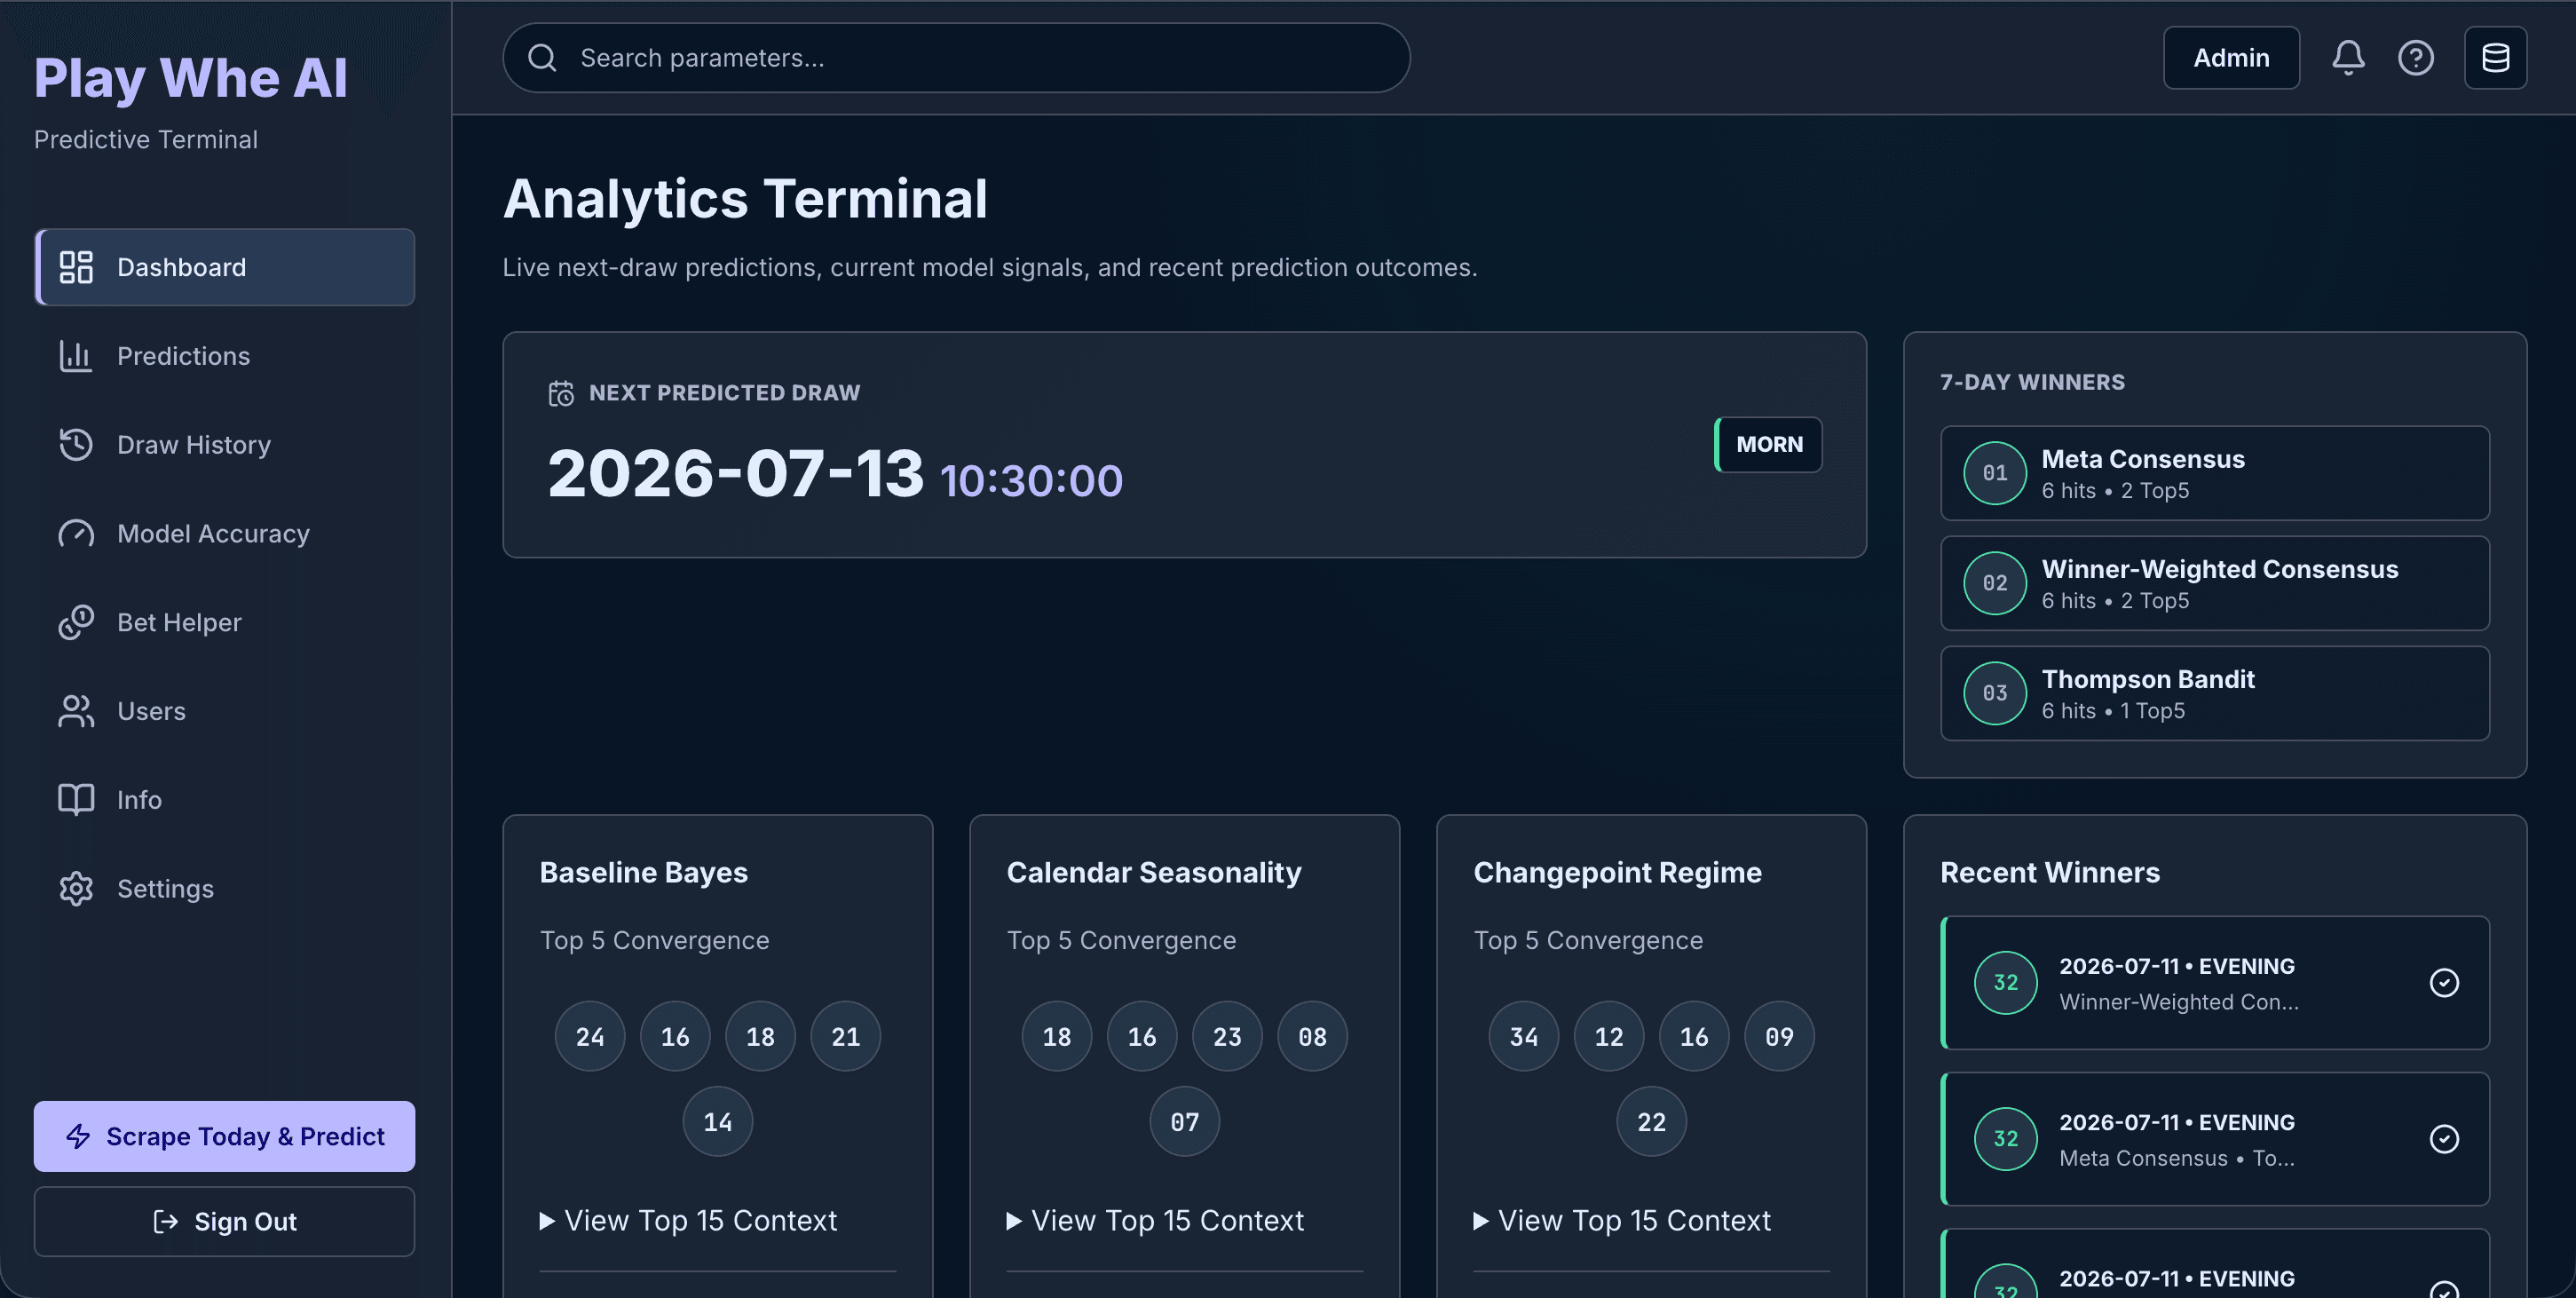Click the Calendar Seasonality card title
2576x1298 pixels.
pos(1154,873)
